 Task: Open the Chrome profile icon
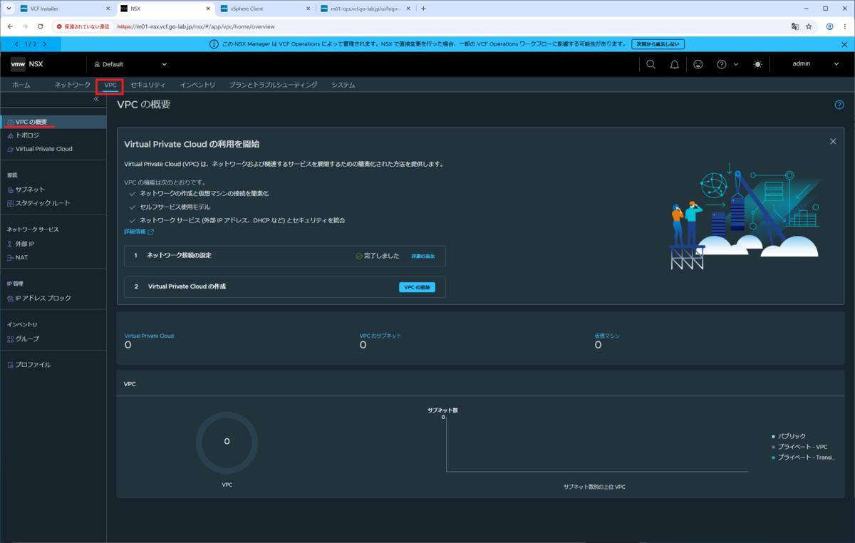(x=830, y=26)
